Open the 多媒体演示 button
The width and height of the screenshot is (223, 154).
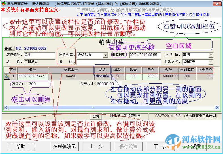tap(65, 146)
